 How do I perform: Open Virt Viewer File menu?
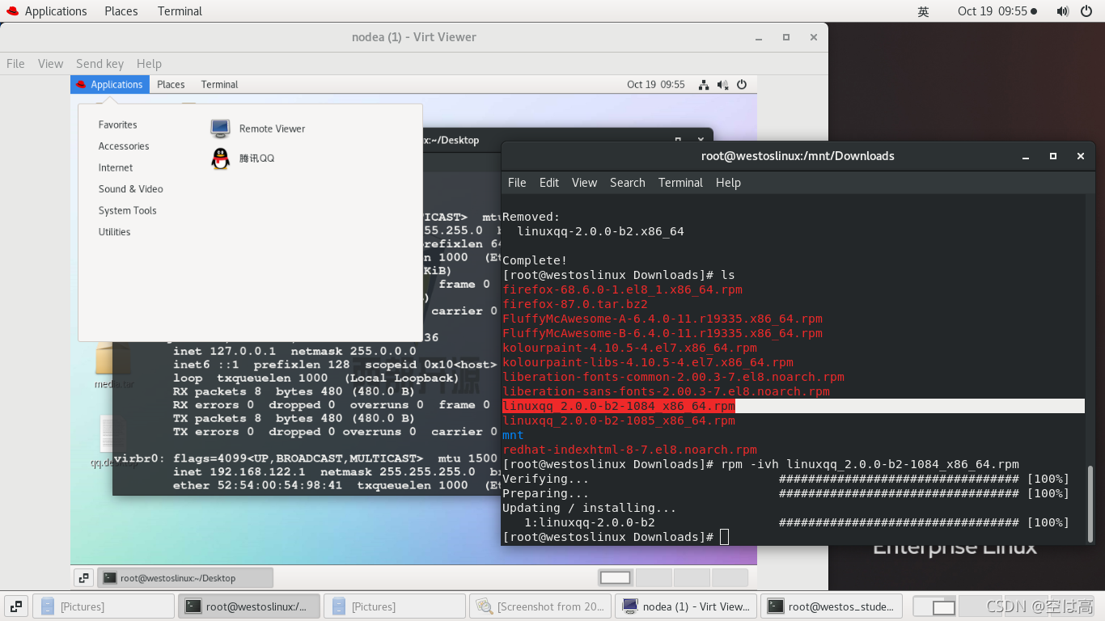pos(15,63)
